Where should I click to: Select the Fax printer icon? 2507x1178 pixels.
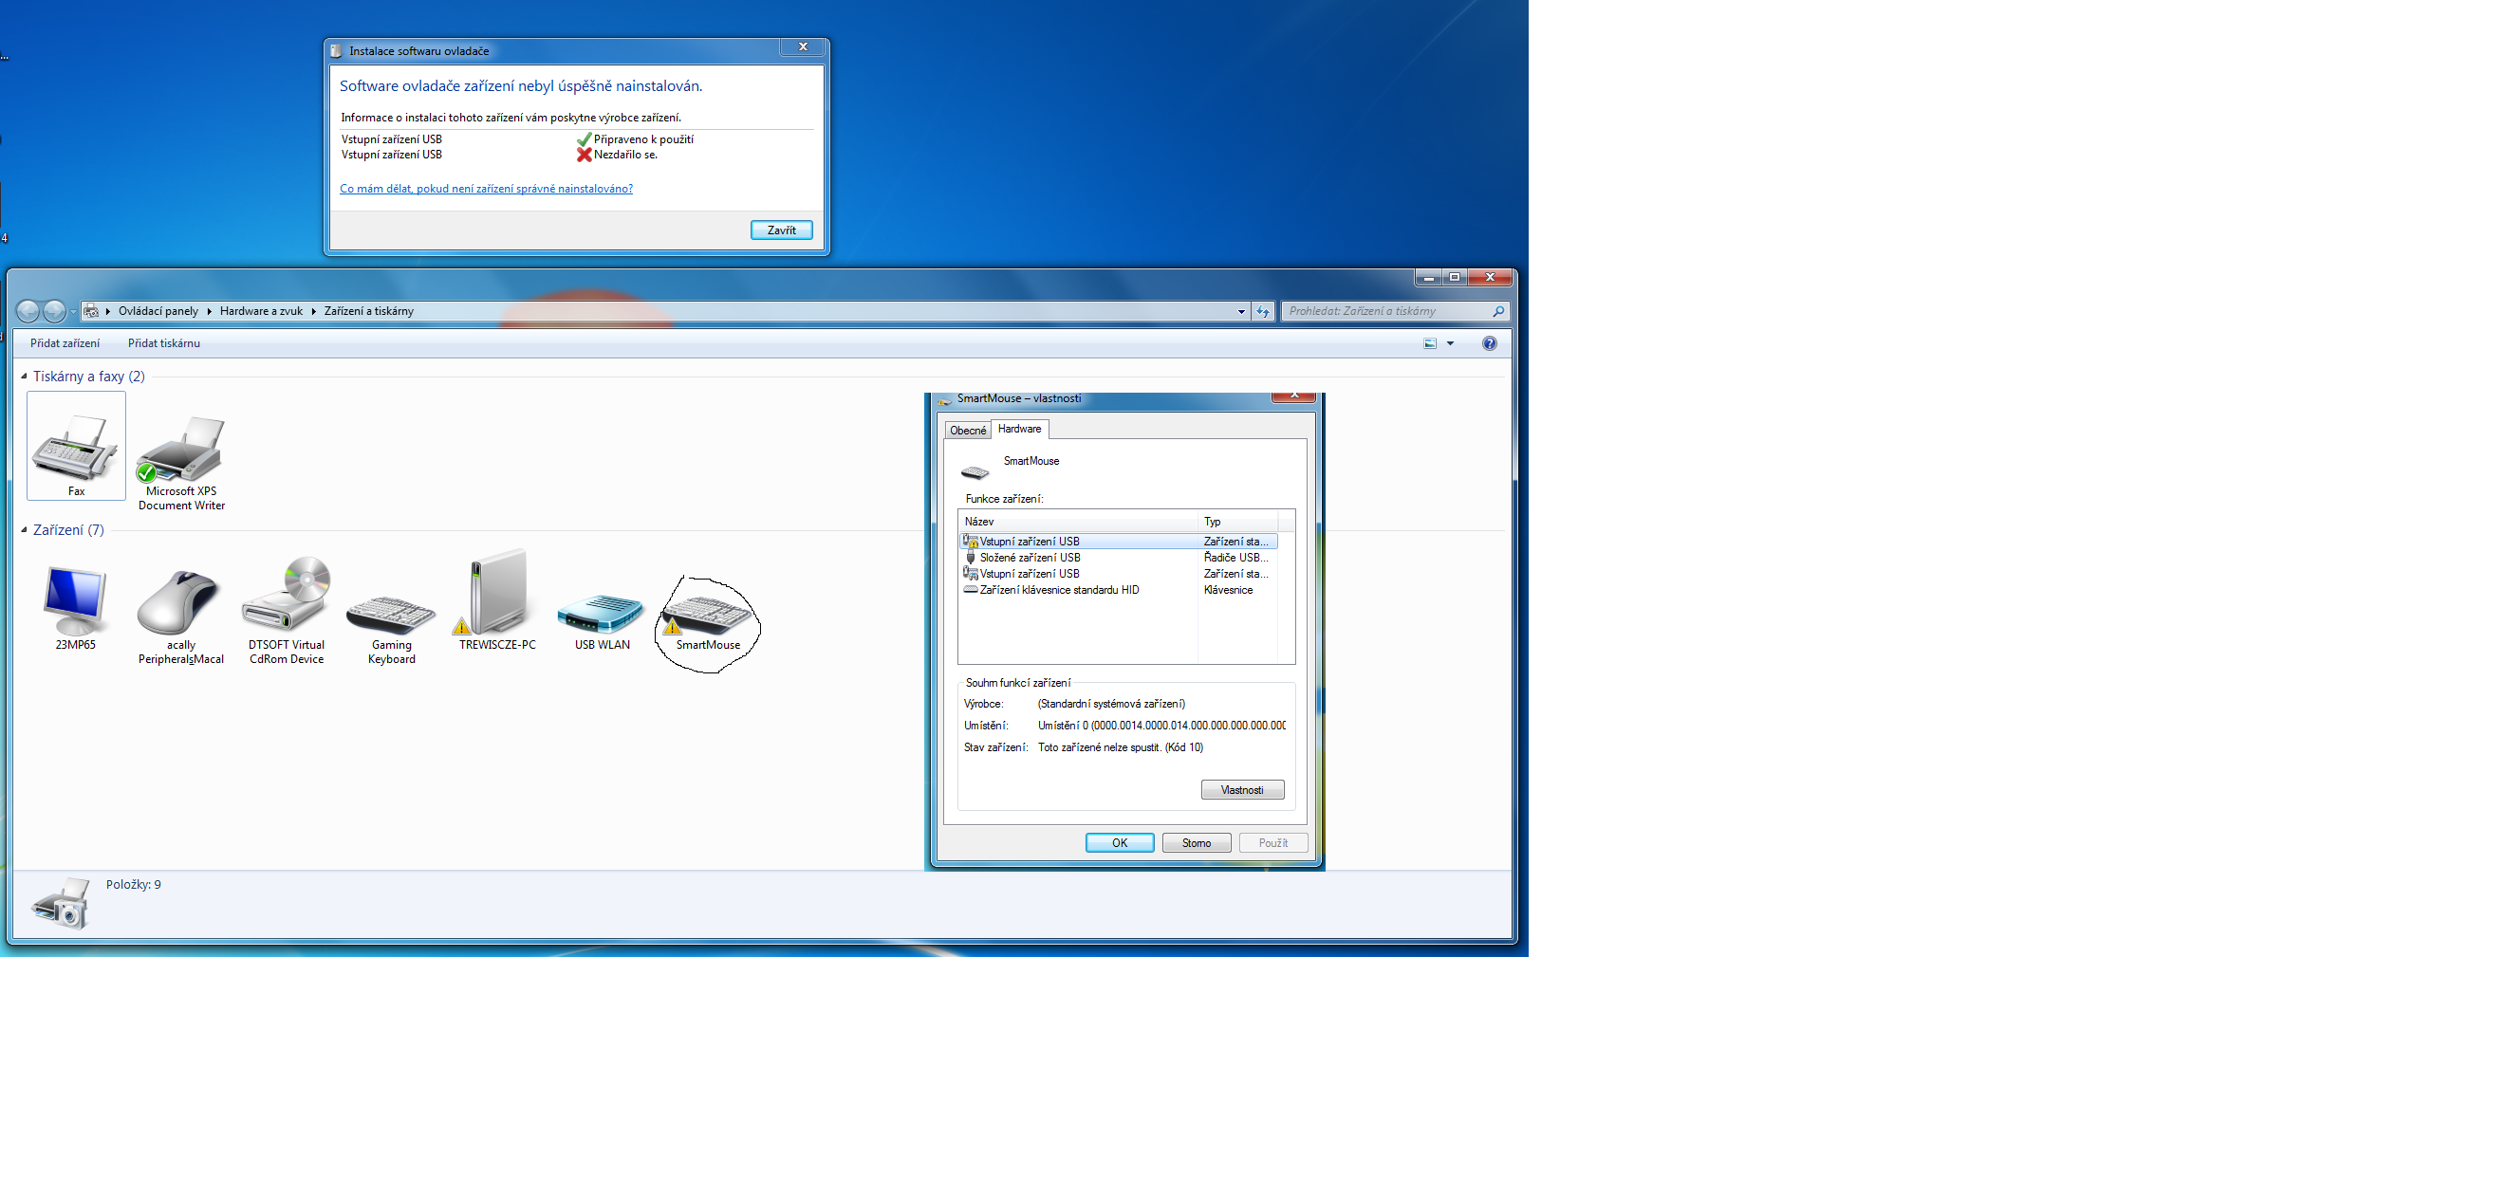click(76, 448)
